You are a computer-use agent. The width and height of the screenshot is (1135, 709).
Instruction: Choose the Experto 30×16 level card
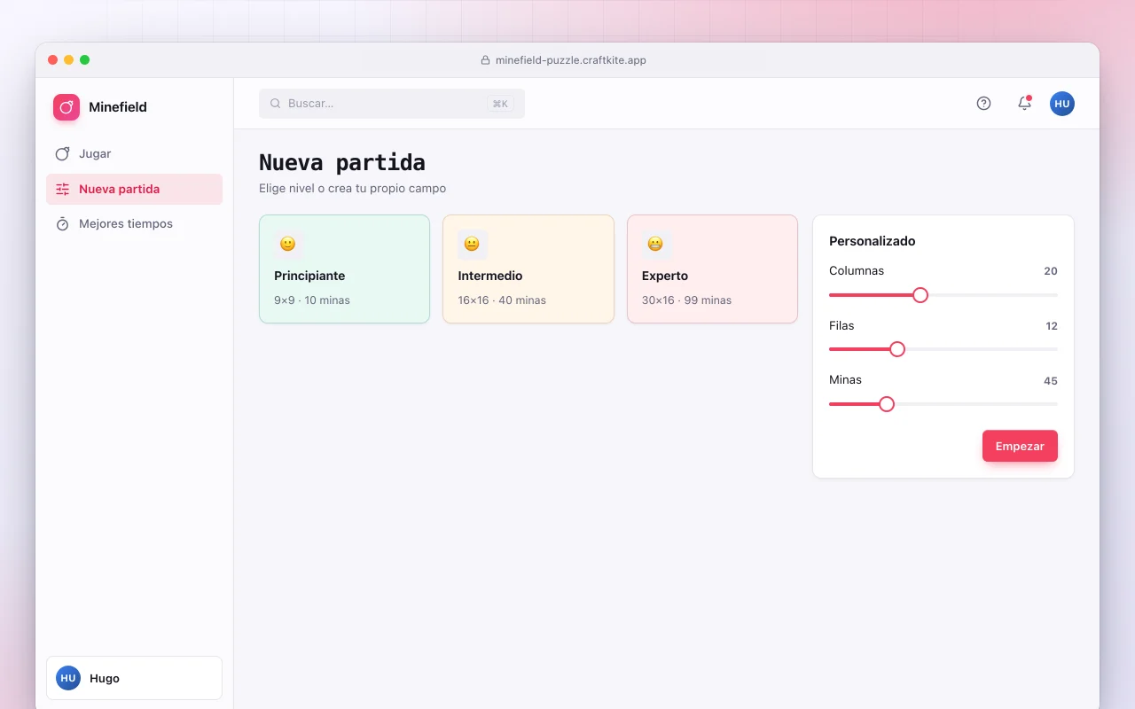pos(712,269)
